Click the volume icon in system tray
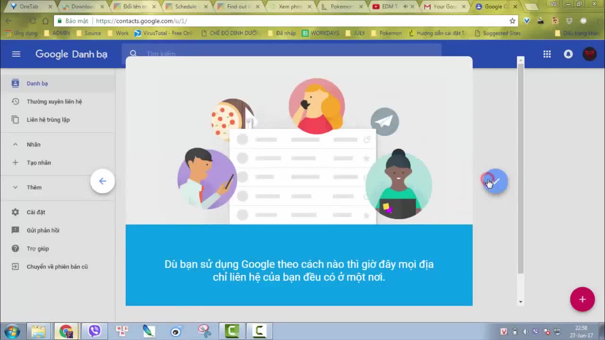This screenshot has width=605, height=340. click(525, 331)
